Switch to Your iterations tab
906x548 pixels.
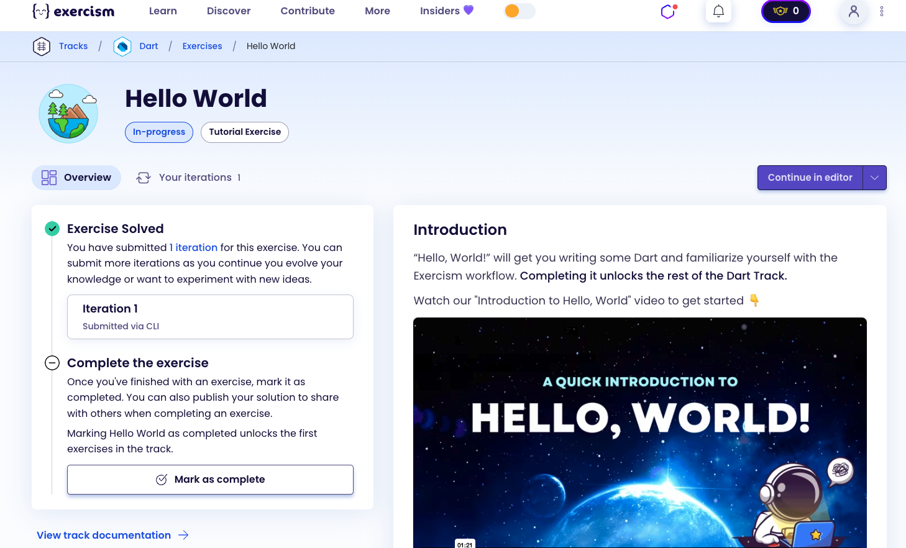(x=188, y=178)
